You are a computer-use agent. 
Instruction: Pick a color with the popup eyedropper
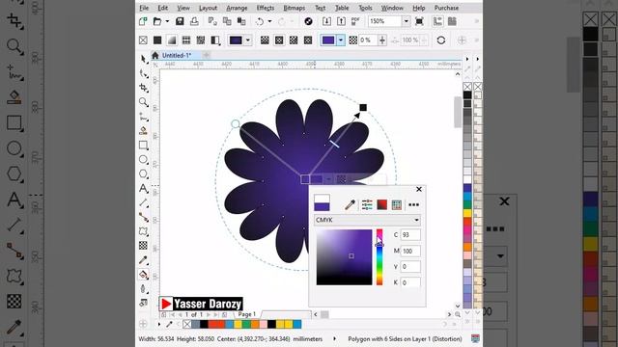(x=350, y=204)
